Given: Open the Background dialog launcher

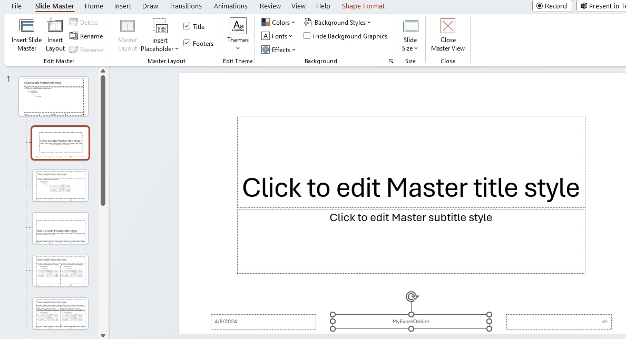Looking at the screenshot, I should (391, 61).
